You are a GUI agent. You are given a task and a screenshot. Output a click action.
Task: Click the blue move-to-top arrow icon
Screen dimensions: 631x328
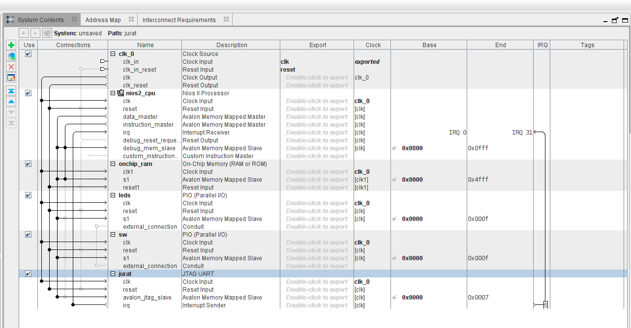pos(11,91)
